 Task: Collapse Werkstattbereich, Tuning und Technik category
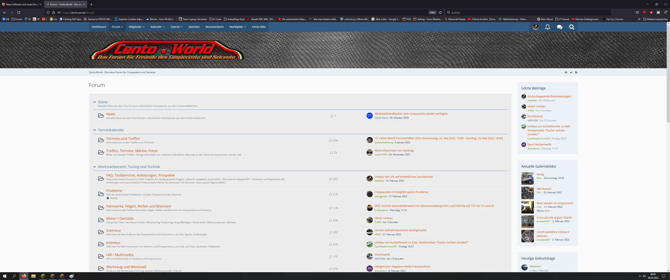(x=95, y=167)
